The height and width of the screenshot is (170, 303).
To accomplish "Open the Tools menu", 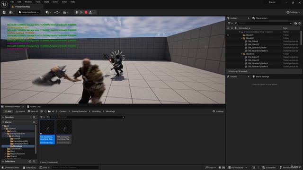I will click(x=38, y=2).
